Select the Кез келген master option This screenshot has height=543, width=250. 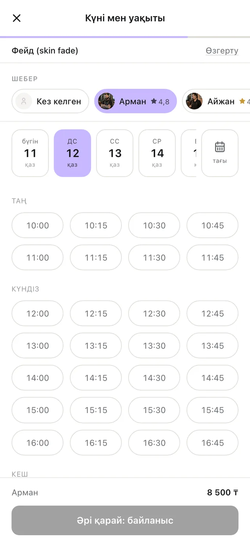pos(50,101)
